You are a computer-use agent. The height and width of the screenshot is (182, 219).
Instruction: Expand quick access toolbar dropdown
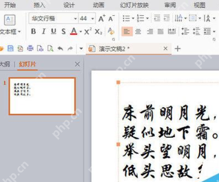(81, 49)
